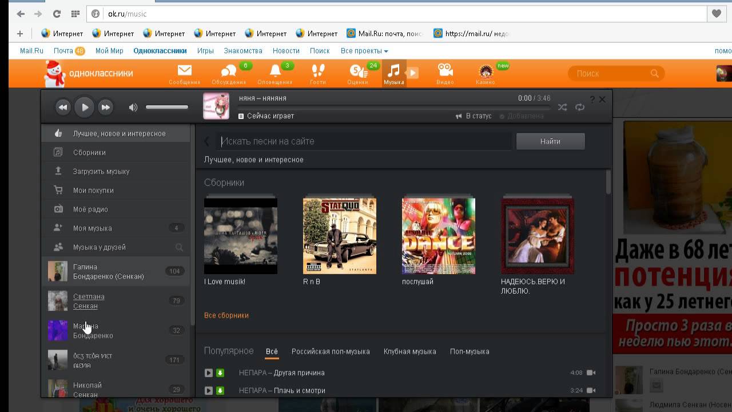Open R n B collection cover
This screenshot has width=732, height=412.
click(x=340, y=236)
